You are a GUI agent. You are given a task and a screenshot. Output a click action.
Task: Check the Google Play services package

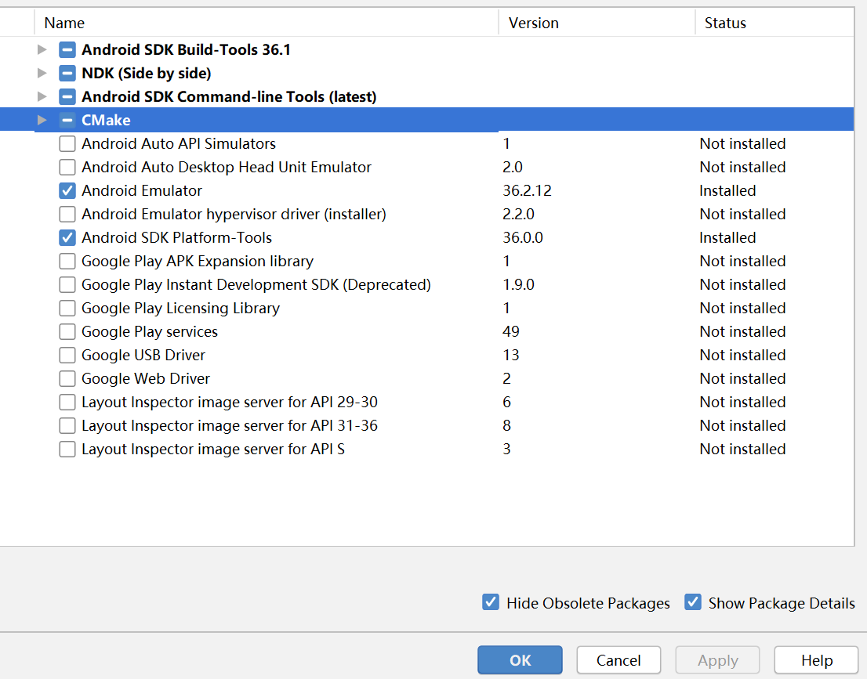67,331
